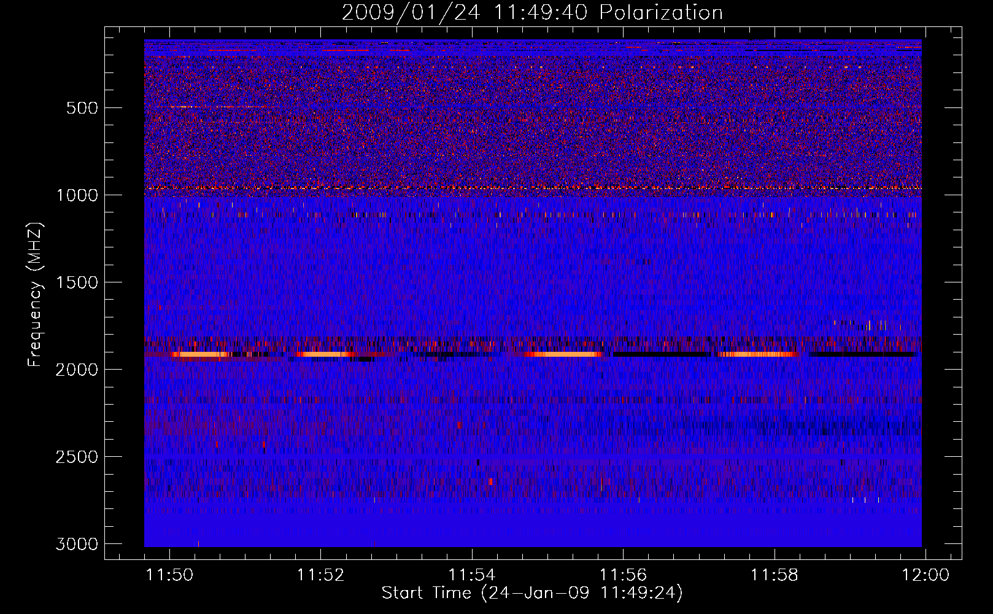Click the 11:52 time tick label
Viewport: 993px width, 614px height.
tap(321, 575)
